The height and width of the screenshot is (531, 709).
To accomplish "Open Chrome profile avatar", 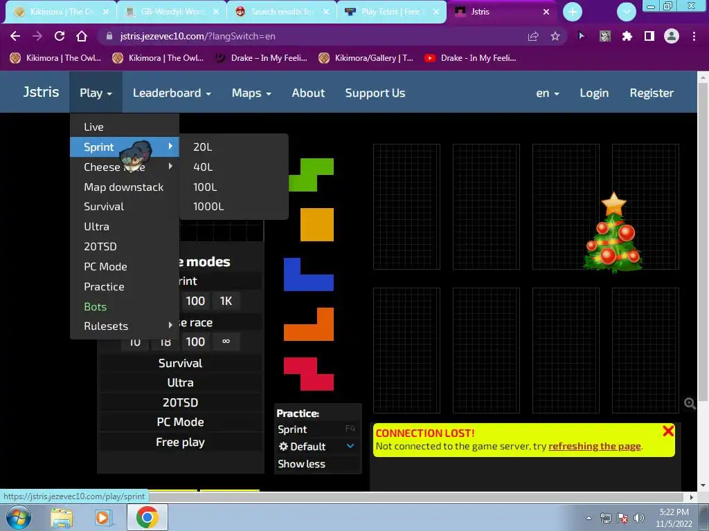I will (672, 36).
